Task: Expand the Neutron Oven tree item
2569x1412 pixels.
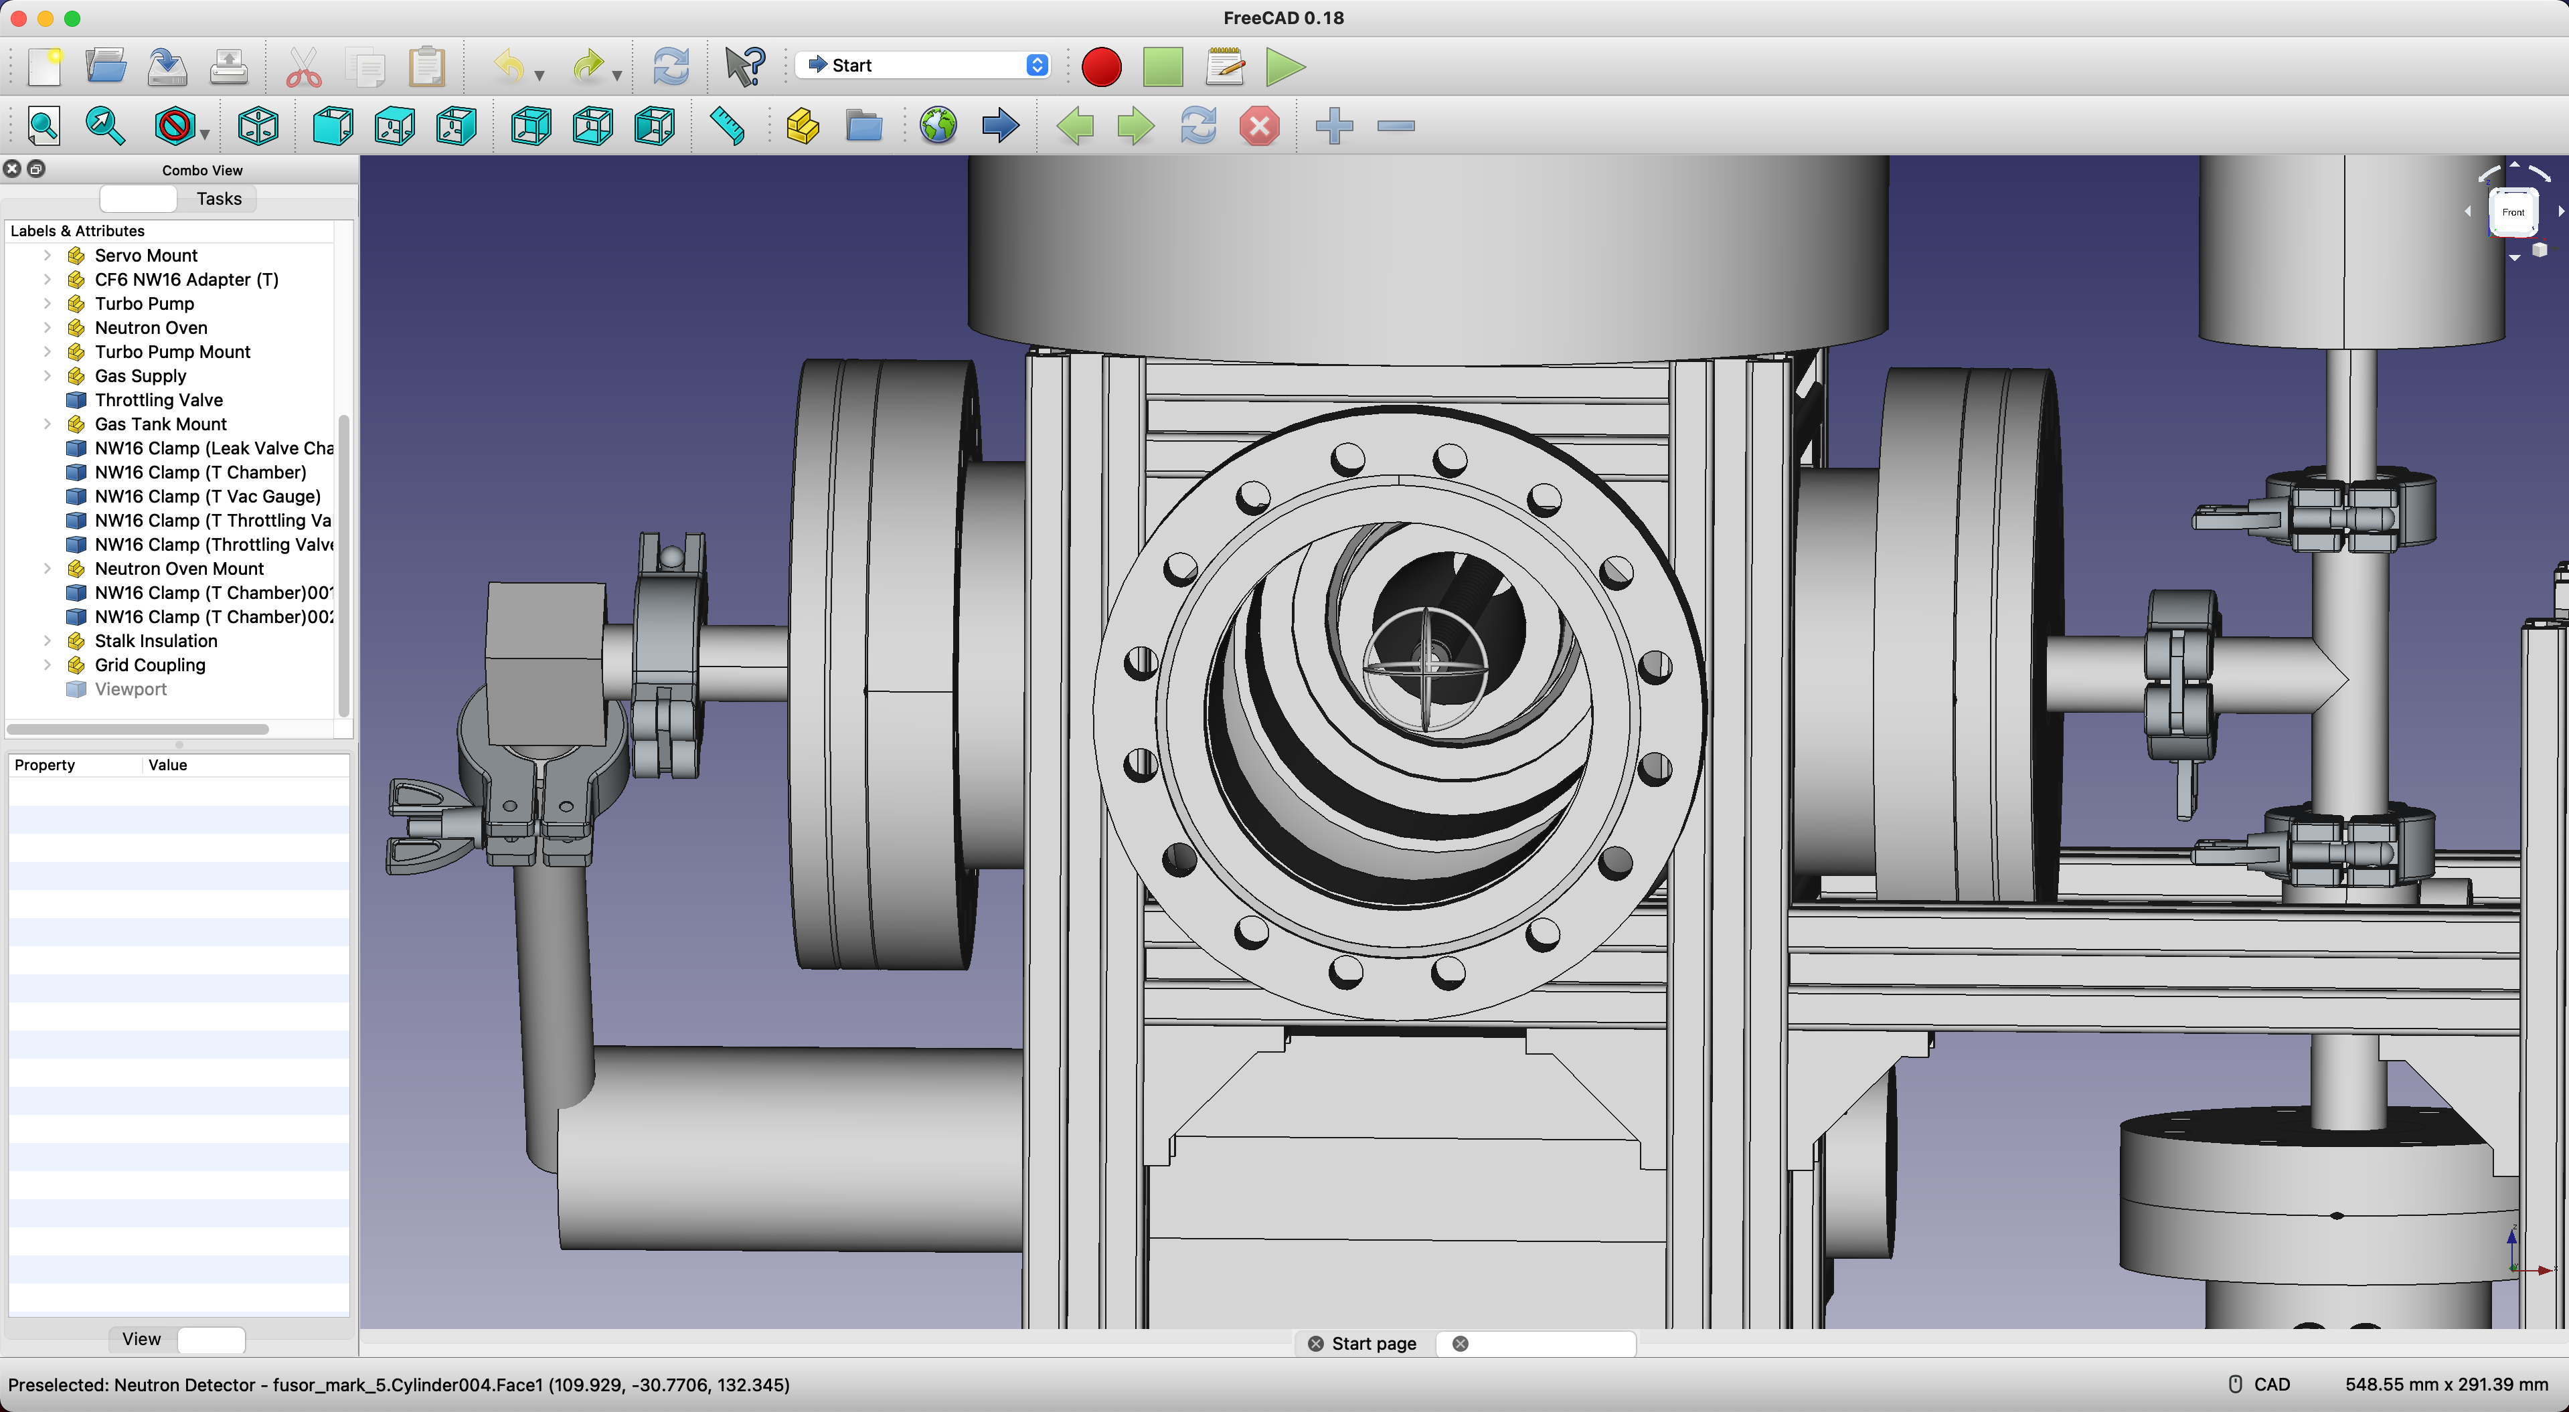Action: pos(47,327)
